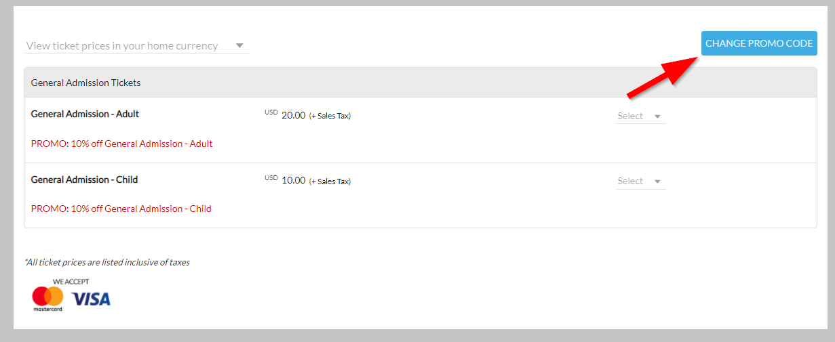Open the Adult ticket quantity Select dropdown
The width and height of the screenshot is (835, 342).
(641, 116)
